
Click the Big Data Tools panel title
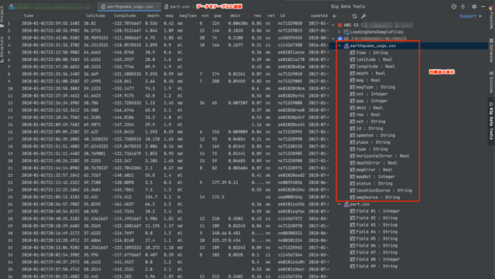(x=348, y=6)
